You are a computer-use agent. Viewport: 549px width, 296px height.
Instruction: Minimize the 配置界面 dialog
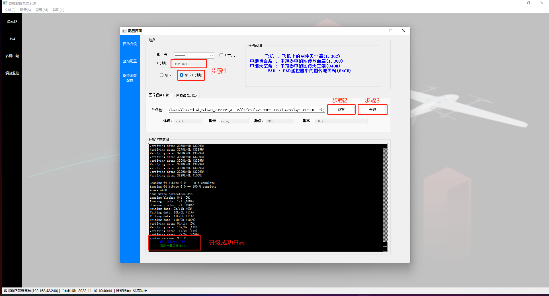click(x=378, y=31)
